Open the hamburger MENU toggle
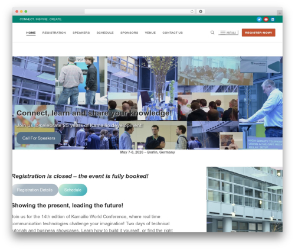The height and width of the screenshot is (250, 295). click(228, 33)
